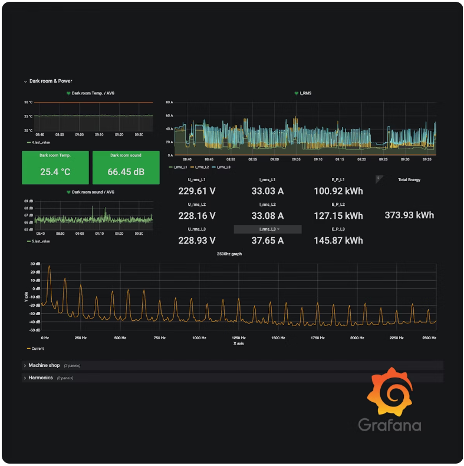This screenshot has width=464, height=466.
Task: Open the I_rms_L3 panel title dropdown
Action: click(x=269, y=229)
